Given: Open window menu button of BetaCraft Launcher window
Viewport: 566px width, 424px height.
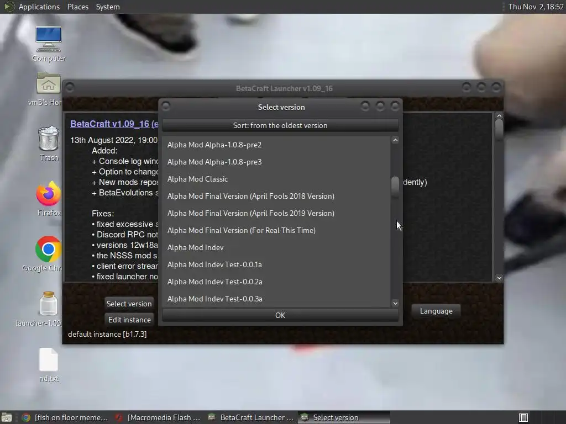Looking at the screenshot, I should point(70,88).
